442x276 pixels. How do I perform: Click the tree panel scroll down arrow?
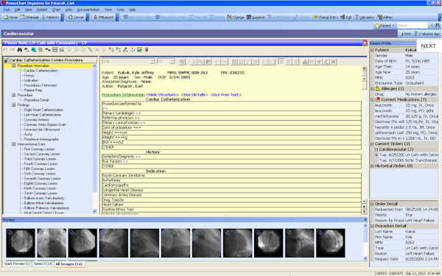(x=95, y=211)
